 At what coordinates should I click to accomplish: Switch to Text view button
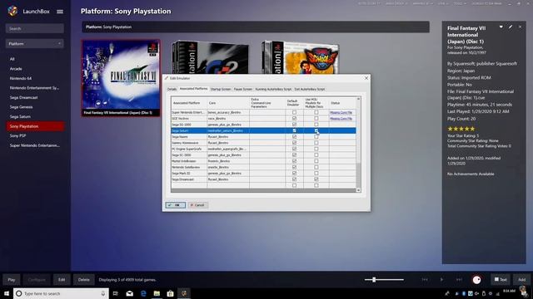point(501,280)
